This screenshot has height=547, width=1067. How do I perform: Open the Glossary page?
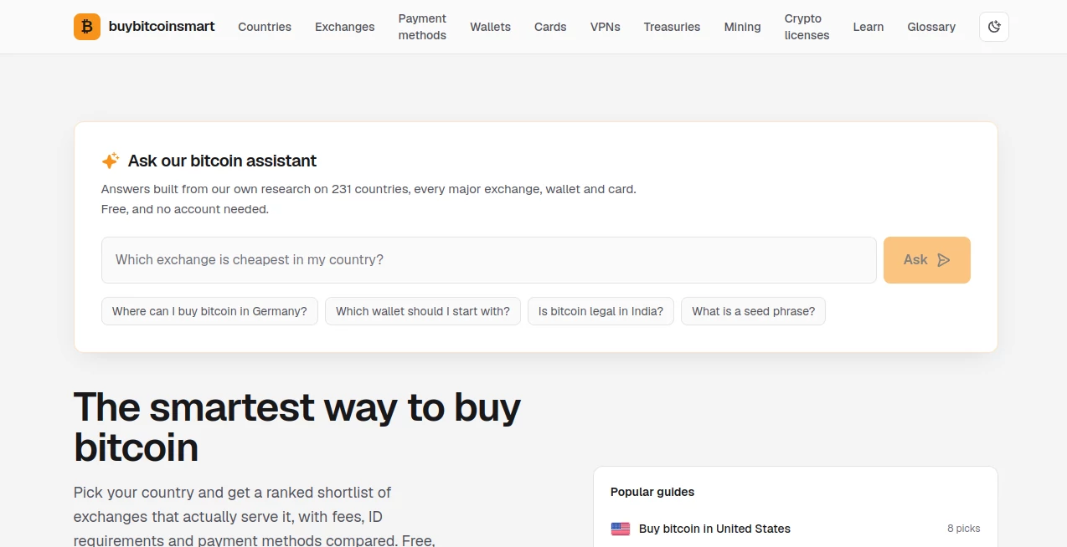(x=931, y=27)
